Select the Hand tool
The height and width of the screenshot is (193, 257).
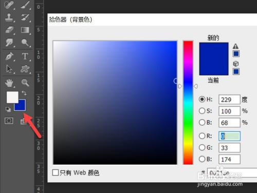pos(9,83)
